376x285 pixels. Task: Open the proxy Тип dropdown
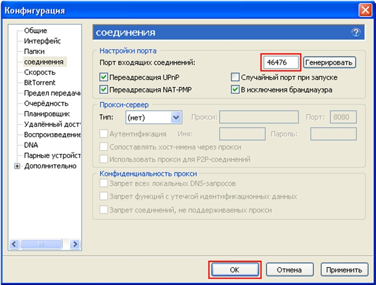[176, 118]
